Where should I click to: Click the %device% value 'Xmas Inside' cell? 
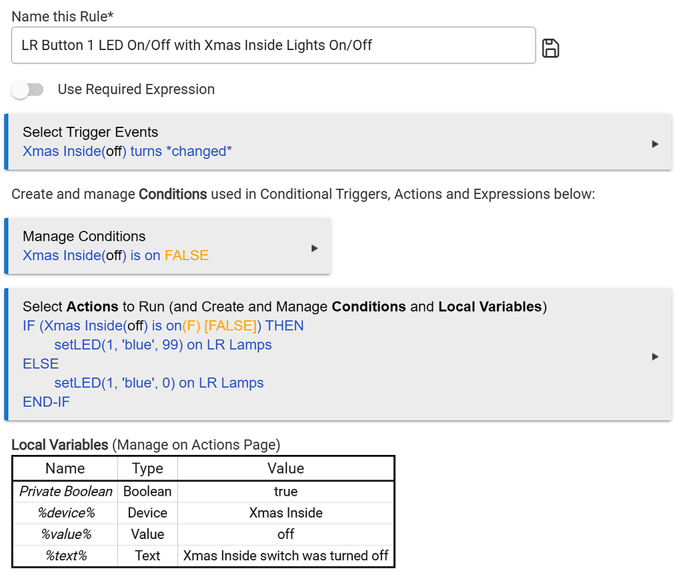click(285, 513)
